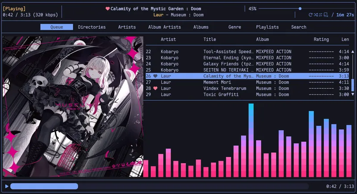Click the Artist column header
The height and width of the screenshot is (194, 357).
click(x=168, y=39)
